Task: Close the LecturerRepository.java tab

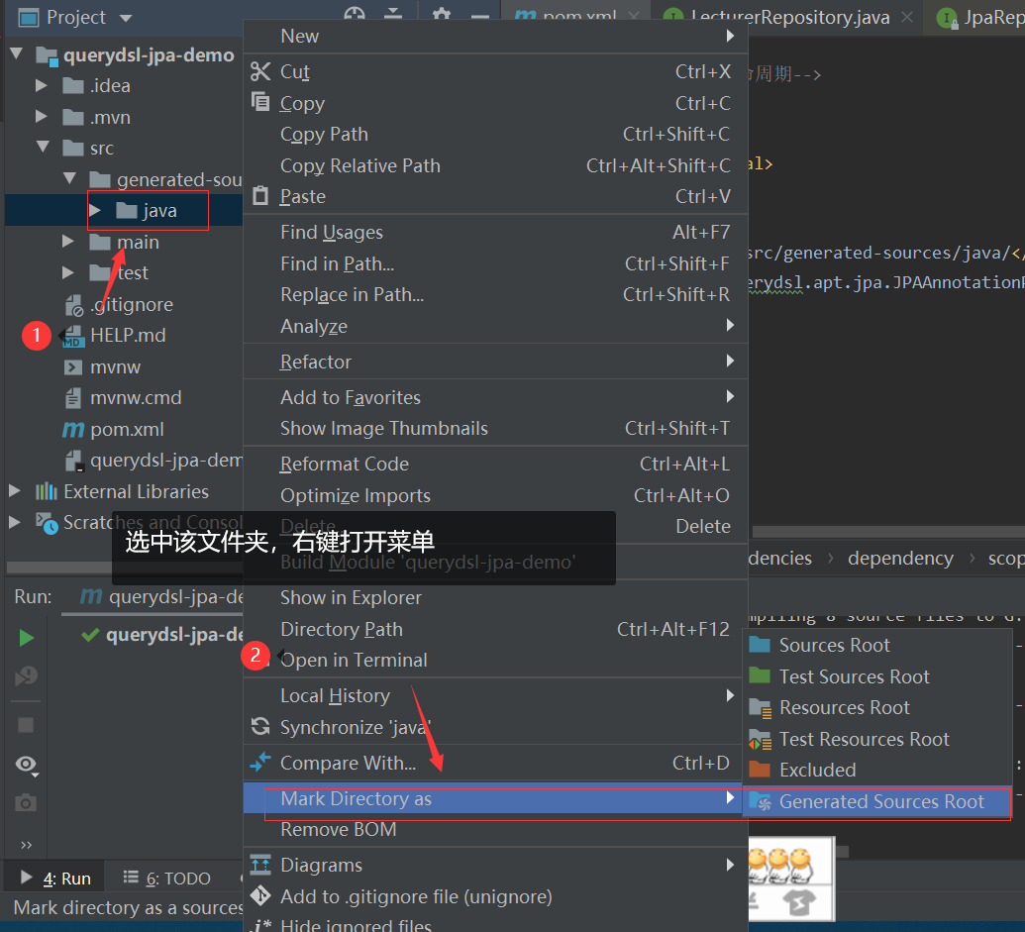Action: pos(907,17)
